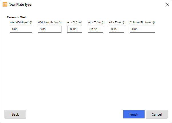The image size is (172, 123).
Task: Click the Reservoir Well section heading
Action: point(17,17)
